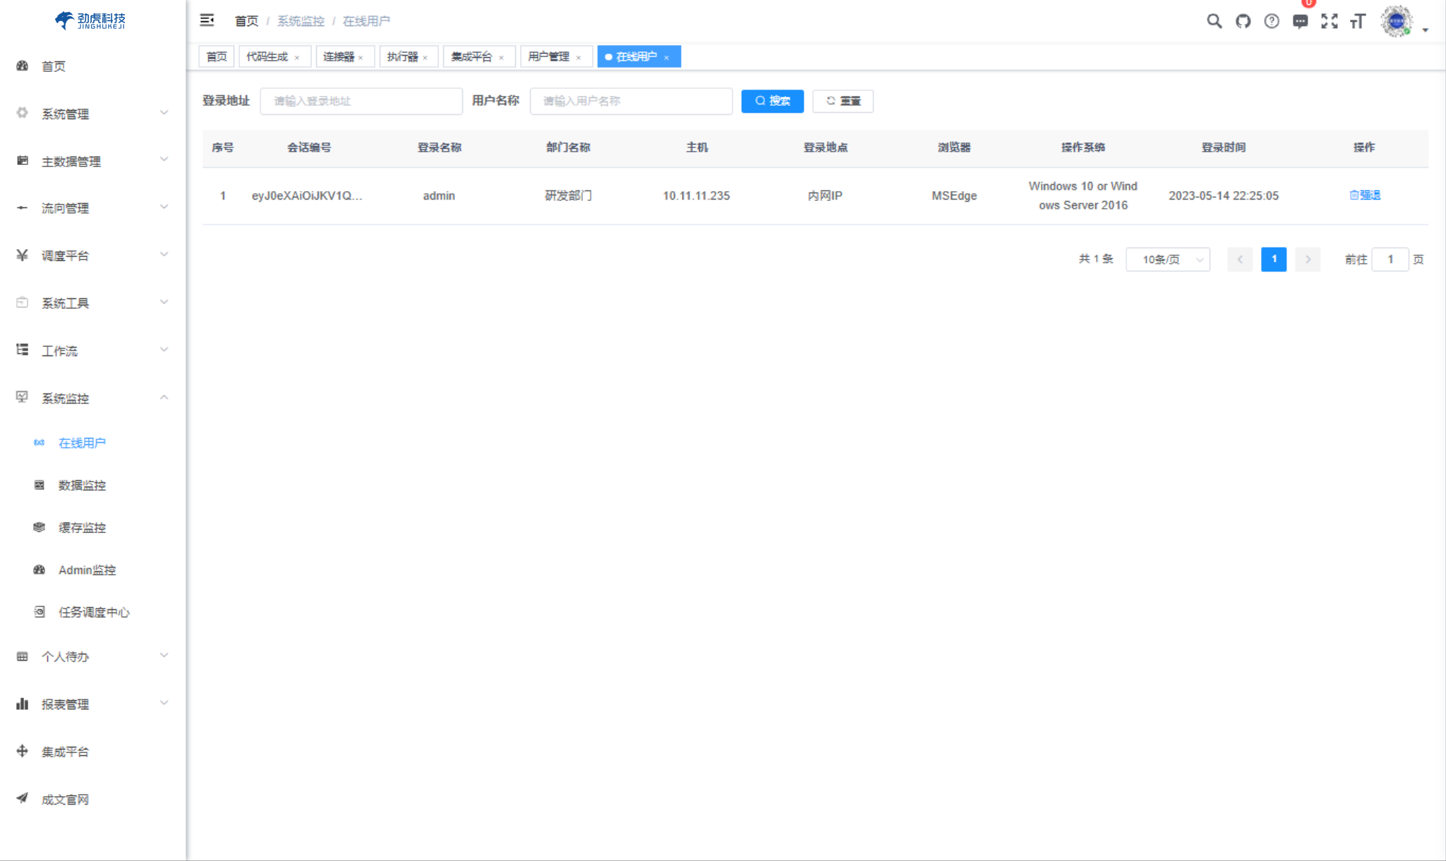The height and width of the screenshot is (861, 1446).
Task: Click the 搜索 search button
Action: pyautogui.click(x=772, y=101)
